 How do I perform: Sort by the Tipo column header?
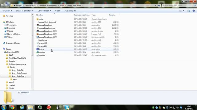[93, 15]
